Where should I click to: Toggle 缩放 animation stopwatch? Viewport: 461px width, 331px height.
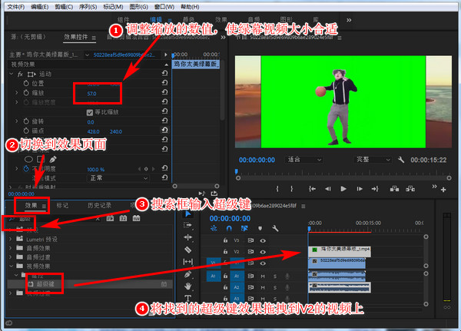pyautogui.click(x=26, y=93)
